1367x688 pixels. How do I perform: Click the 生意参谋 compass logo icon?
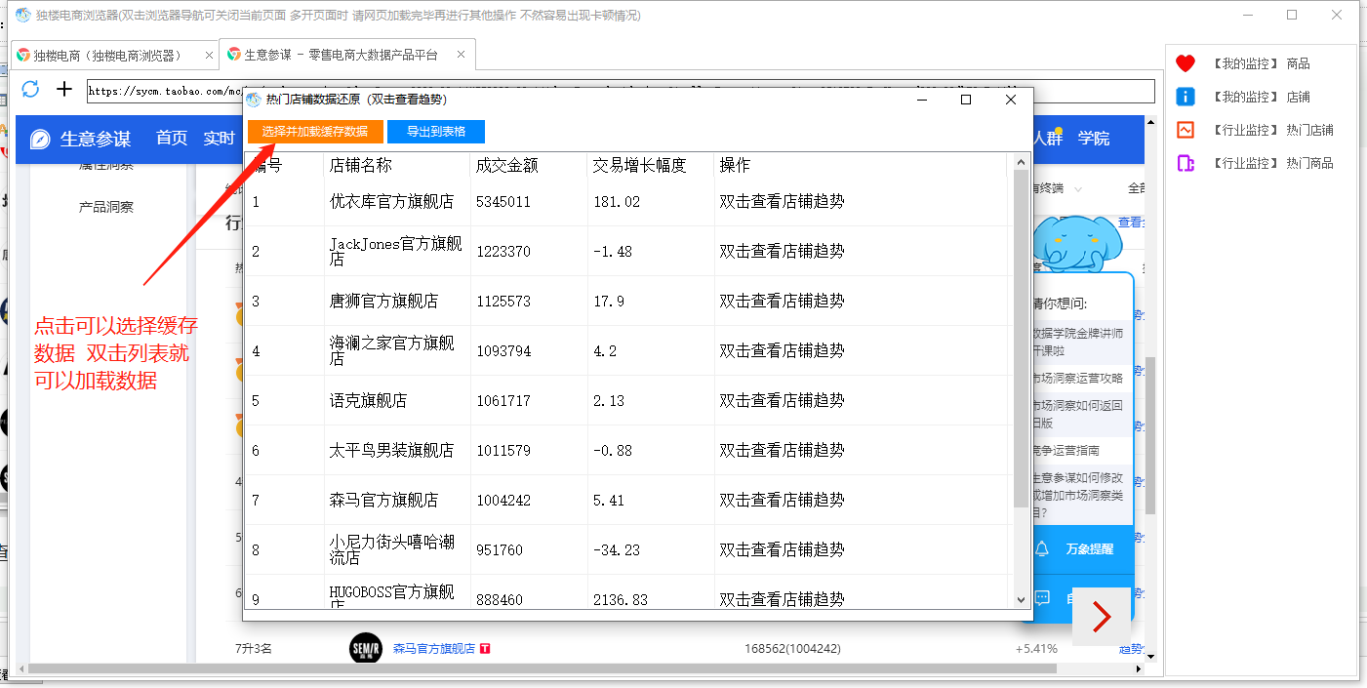40,139
